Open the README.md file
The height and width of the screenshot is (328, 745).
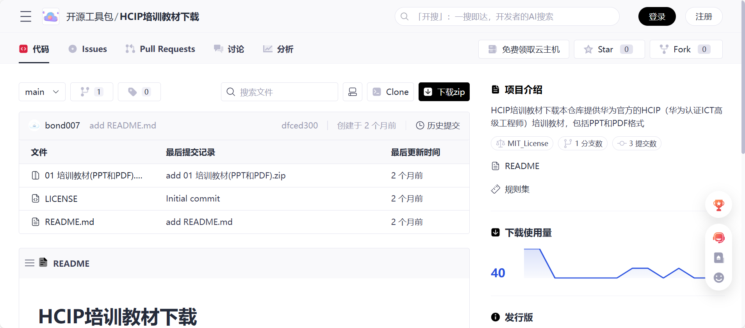70,222
